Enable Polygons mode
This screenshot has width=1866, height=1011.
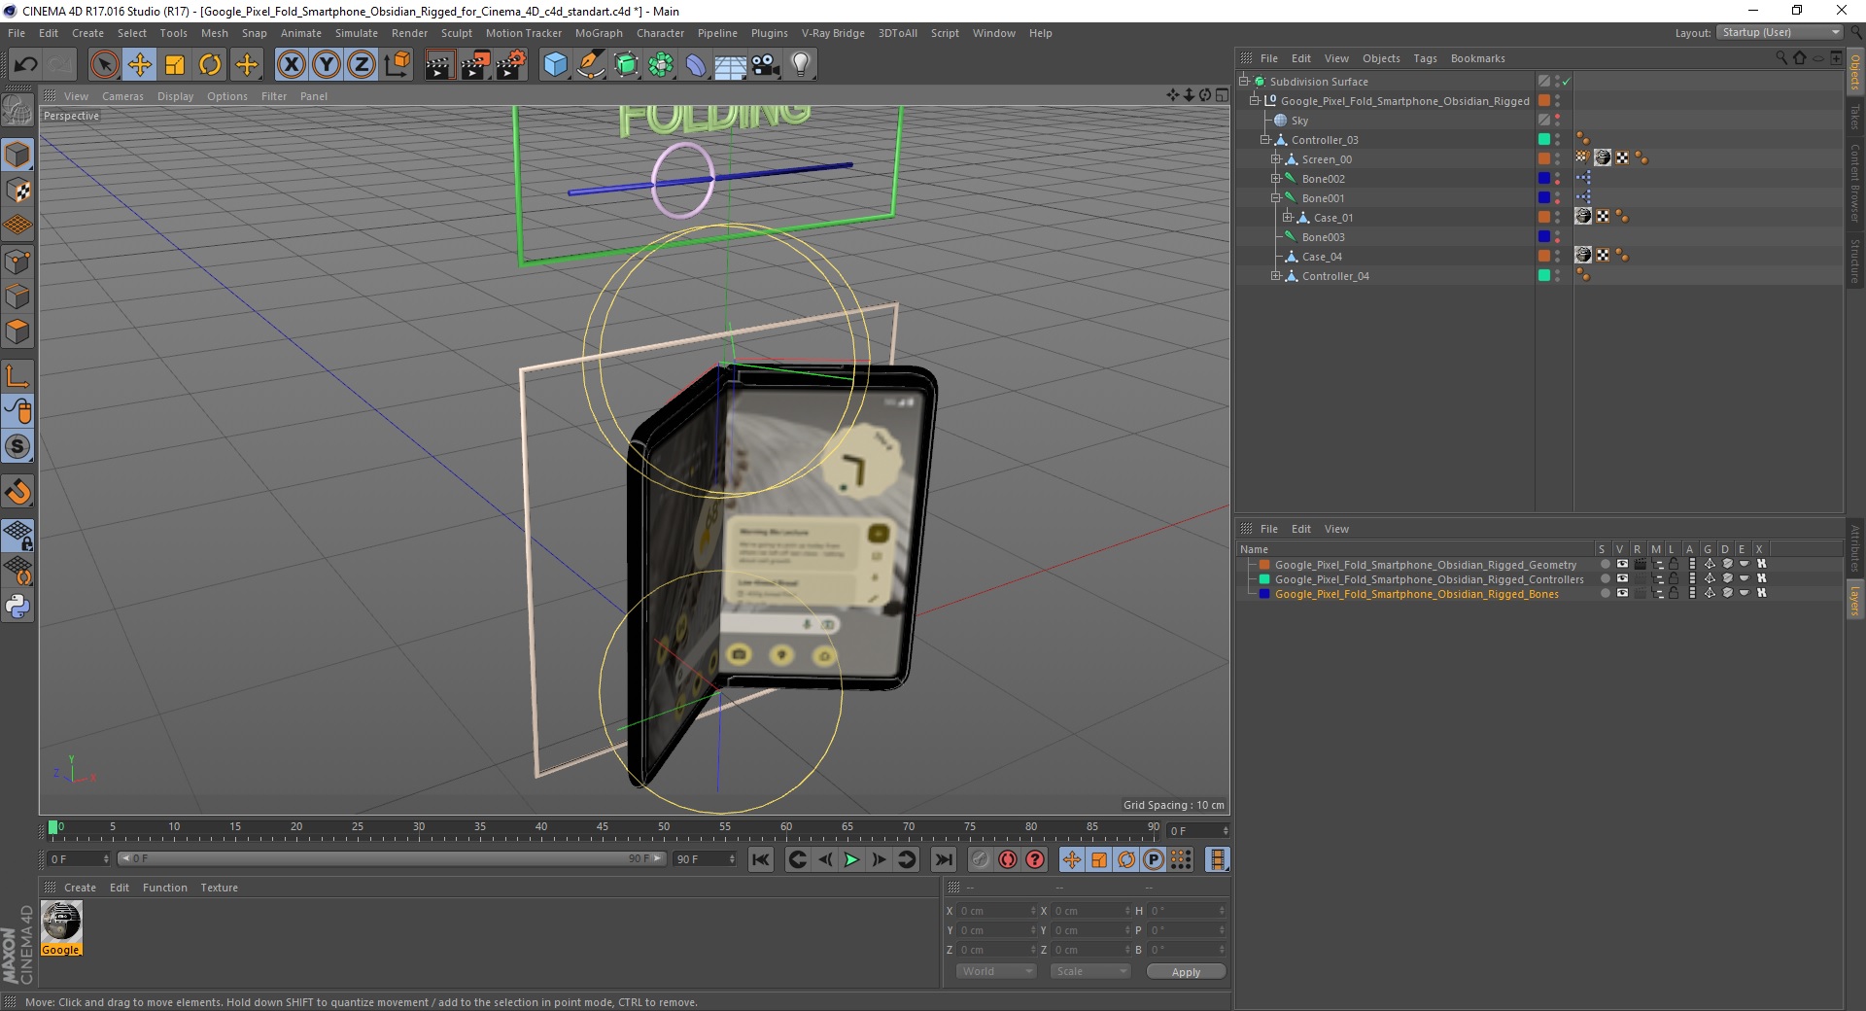17,331
